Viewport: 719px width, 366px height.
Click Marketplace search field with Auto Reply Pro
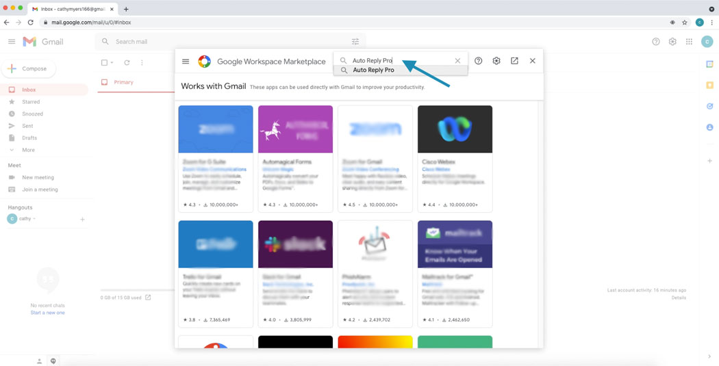400,60
